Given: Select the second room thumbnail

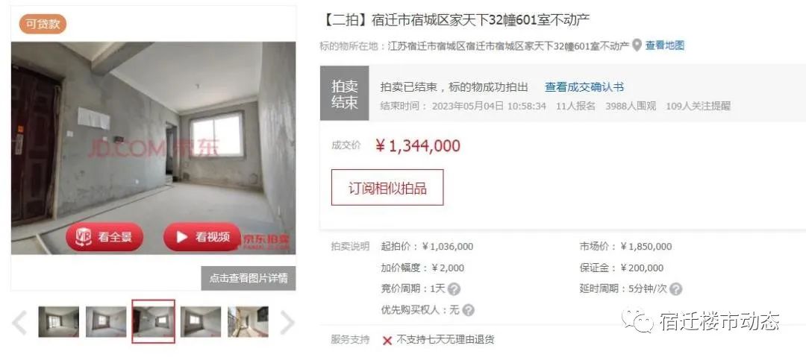Looking at the screenshot, I should [x=106, y=322].
